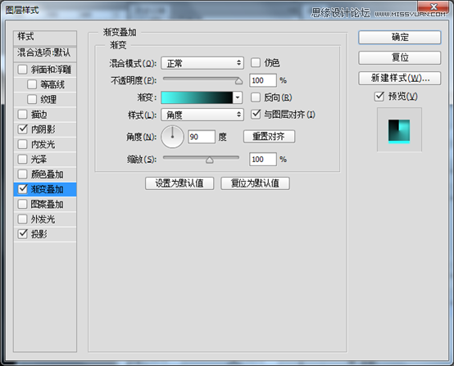
Task: Open the 斜面和浮雕 bevel settings
Action: coord(52,70)
